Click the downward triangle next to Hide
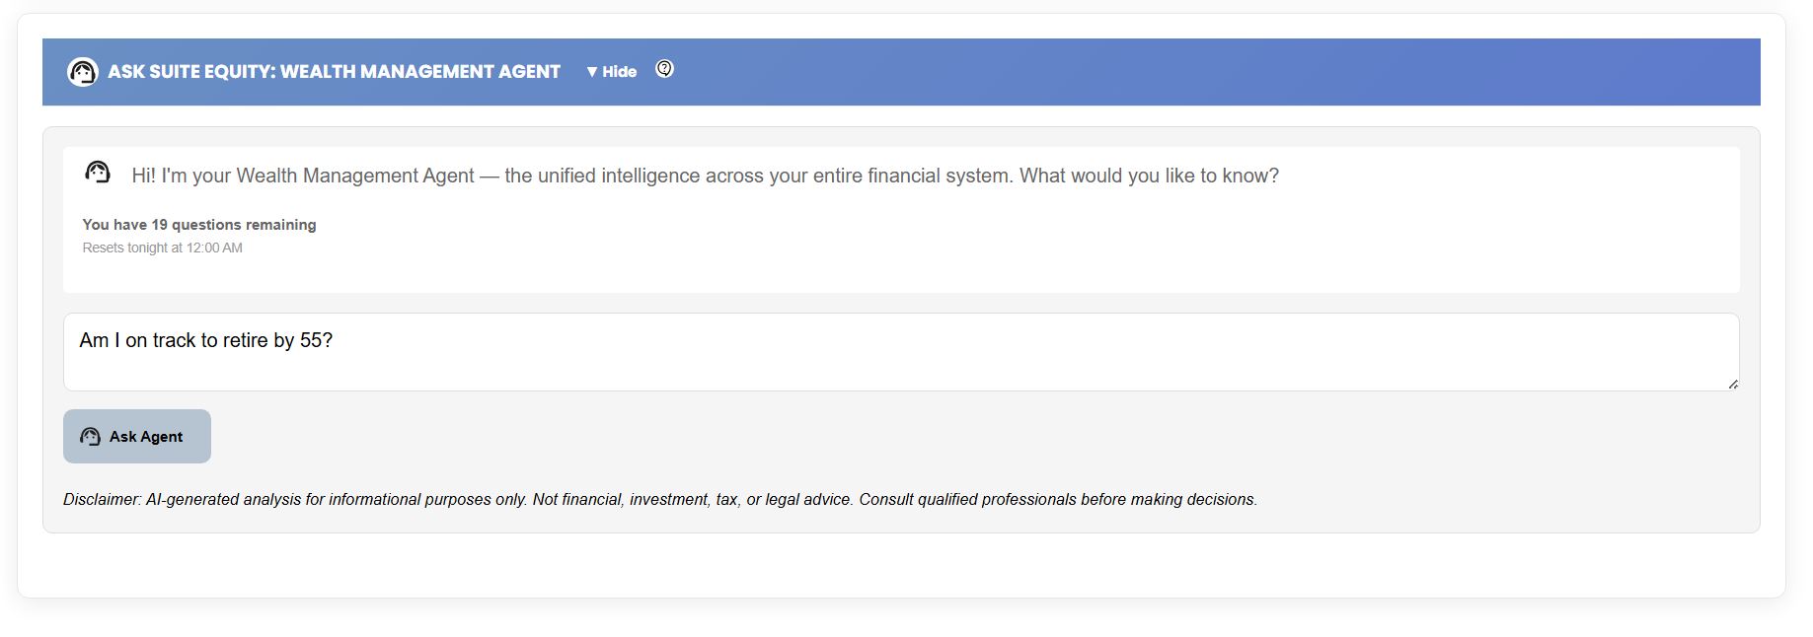 tap(591, 71)
